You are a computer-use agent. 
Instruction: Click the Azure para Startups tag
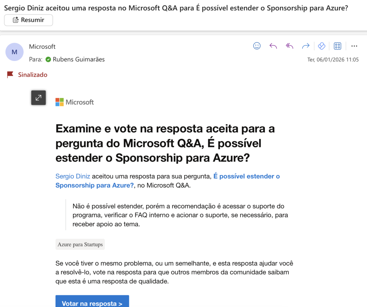tap(80, 245)
